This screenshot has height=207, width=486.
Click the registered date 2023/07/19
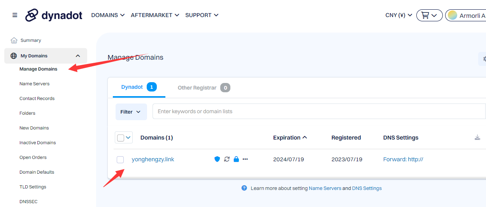pos(347,159)
